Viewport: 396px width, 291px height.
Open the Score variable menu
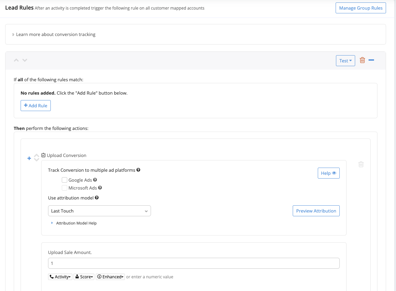[x=84, y=277]
